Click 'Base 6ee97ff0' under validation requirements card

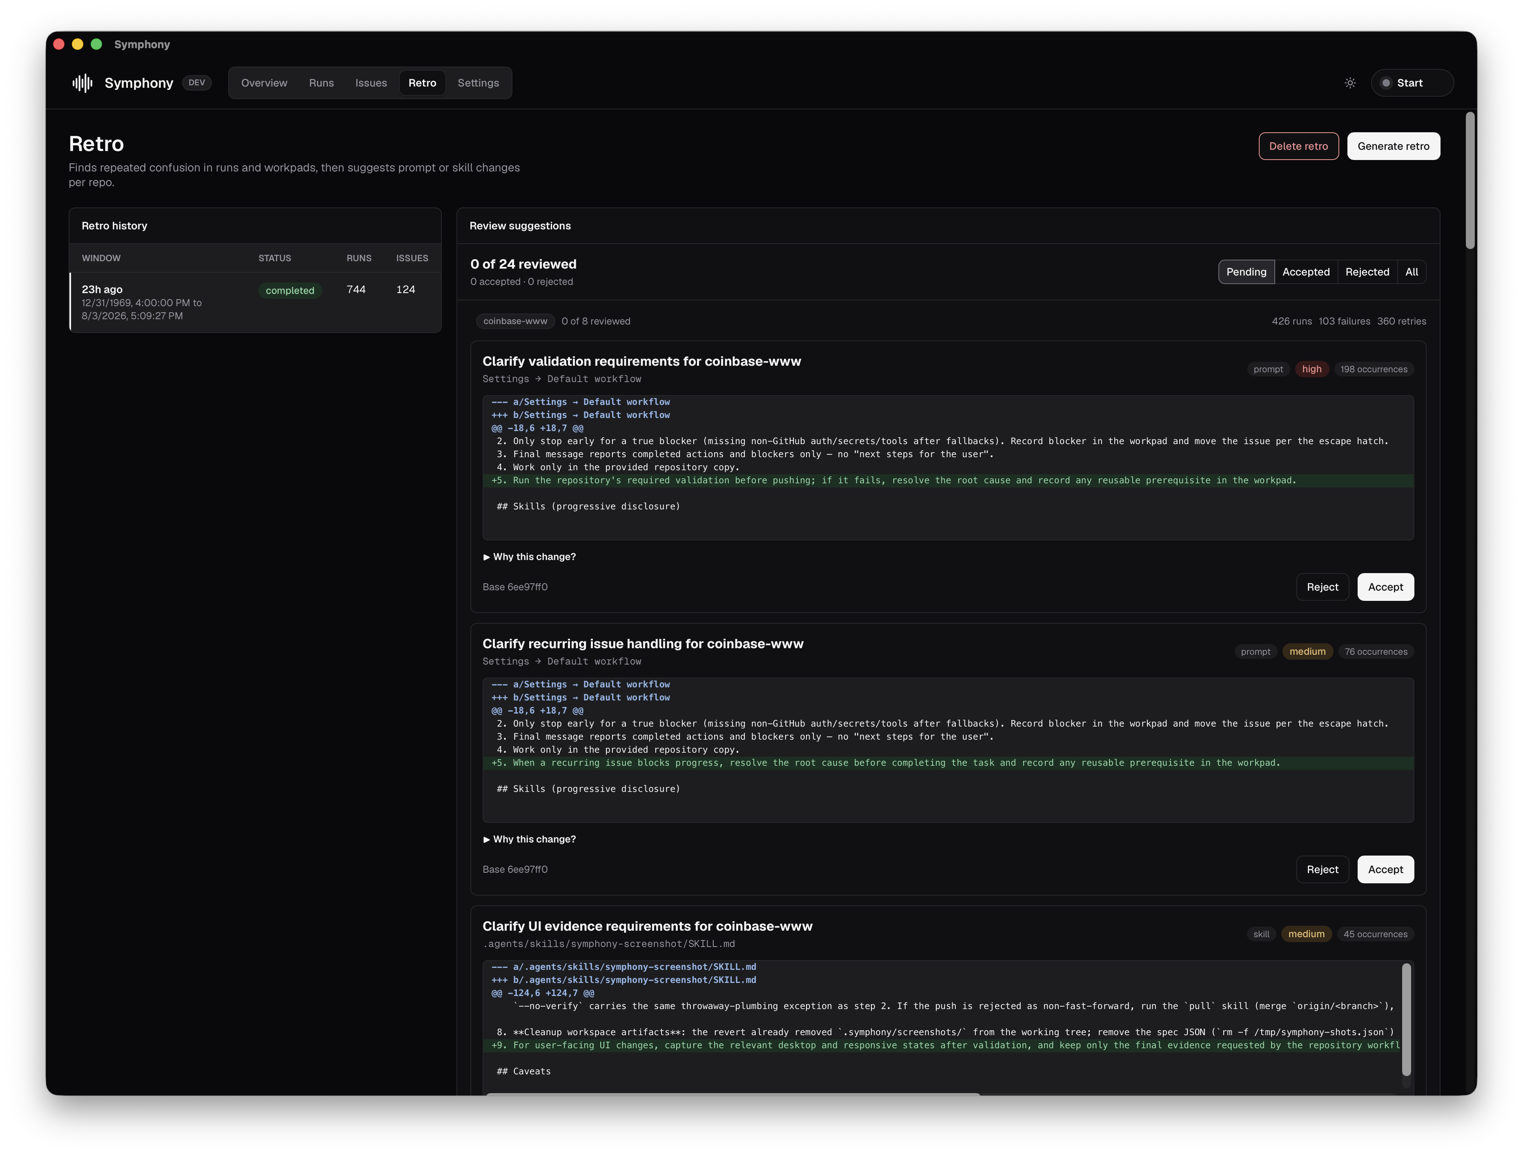(x=515, y=587)
